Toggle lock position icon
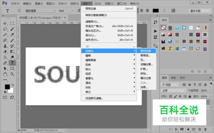 [x=180, y=96]
